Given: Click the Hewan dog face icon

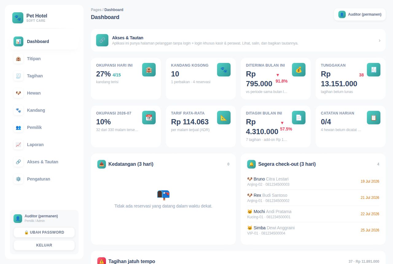Looking at the screenshot, I should pos(18,93).
